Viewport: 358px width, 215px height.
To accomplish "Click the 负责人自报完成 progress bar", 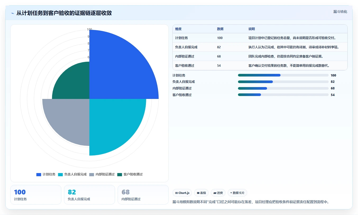I will click(283, 82).
